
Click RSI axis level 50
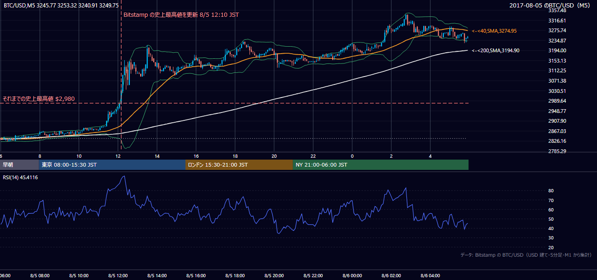click(x=551, y=219)
